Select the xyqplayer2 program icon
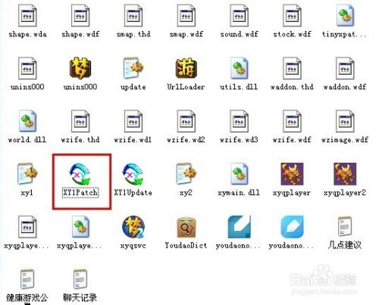Image resolution: width=379 pixels, height=305 pixels. pyautogui.click(x=345, y=174)
